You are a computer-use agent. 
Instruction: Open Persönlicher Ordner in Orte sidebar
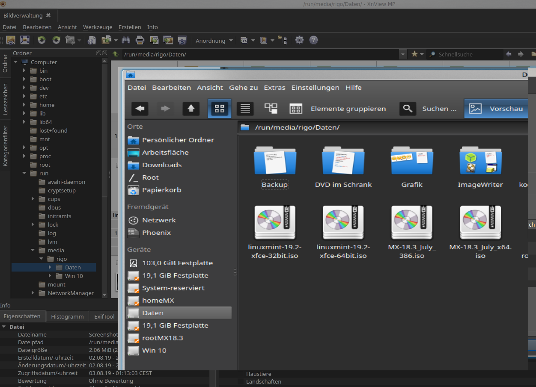click(x=178, y=140)
